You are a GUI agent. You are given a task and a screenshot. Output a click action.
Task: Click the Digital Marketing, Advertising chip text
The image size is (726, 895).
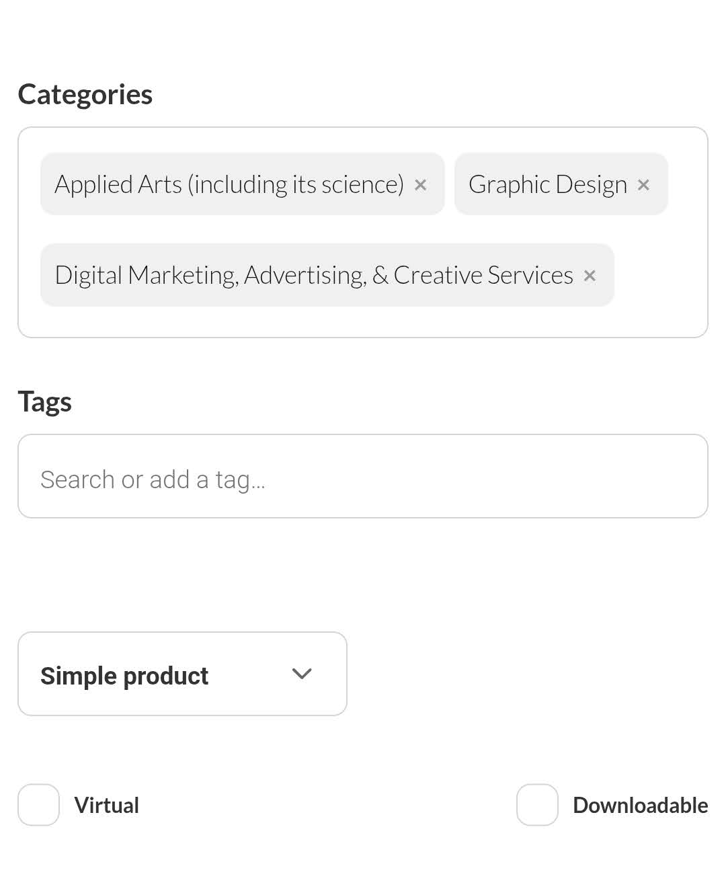coord(313,275)
